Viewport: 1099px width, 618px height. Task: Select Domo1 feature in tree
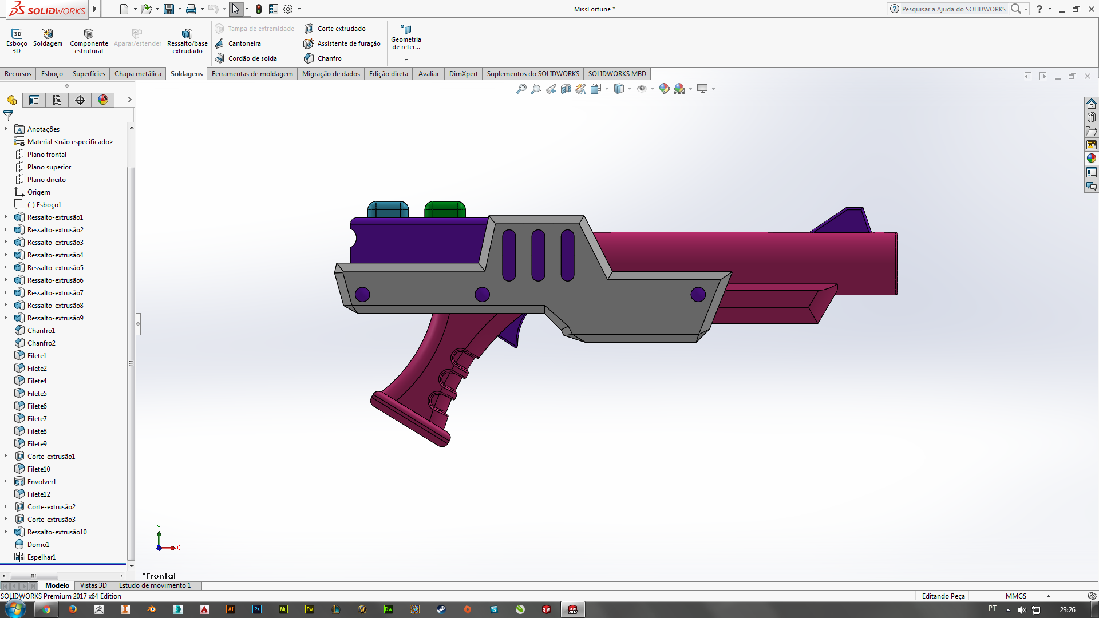click(38, 545)
